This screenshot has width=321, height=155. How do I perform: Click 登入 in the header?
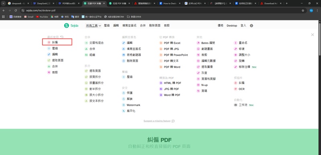(x=244, y=26)
